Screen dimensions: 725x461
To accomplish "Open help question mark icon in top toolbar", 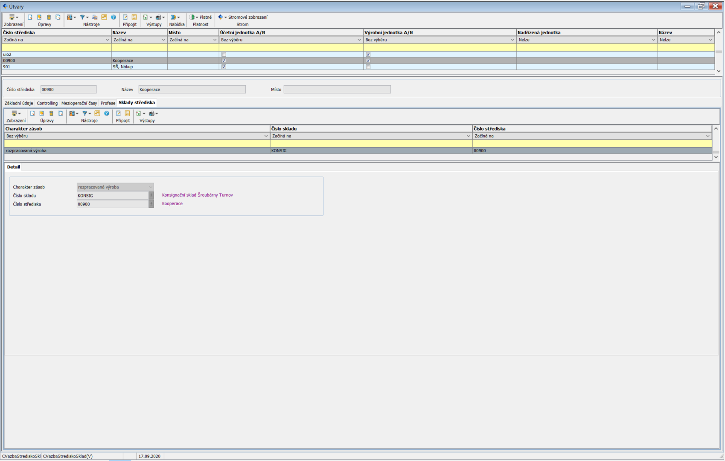I will [x=114, y=17].
